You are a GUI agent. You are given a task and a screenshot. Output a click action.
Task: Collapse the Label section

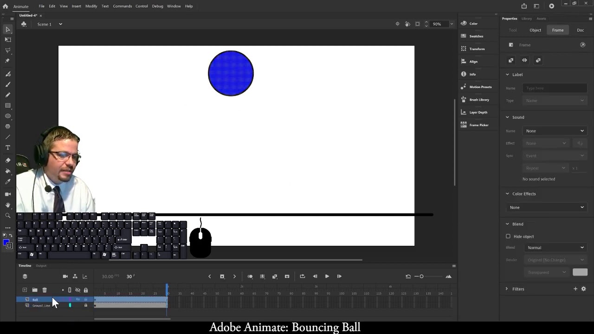pyautogui.click(x=507, y=75)
